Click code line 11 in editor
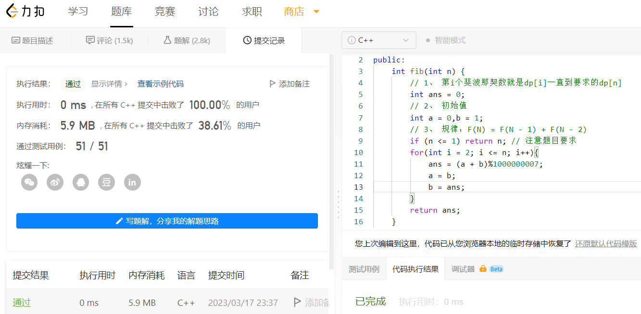Image resolution: width=641 pixels, height=314 pixels. pyautogui.click(x=485, y=164)
